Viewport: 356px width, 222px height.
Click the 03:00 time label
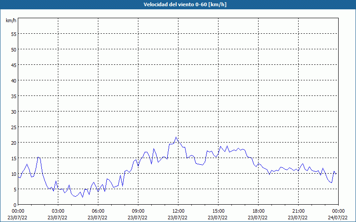coord(58,211)
